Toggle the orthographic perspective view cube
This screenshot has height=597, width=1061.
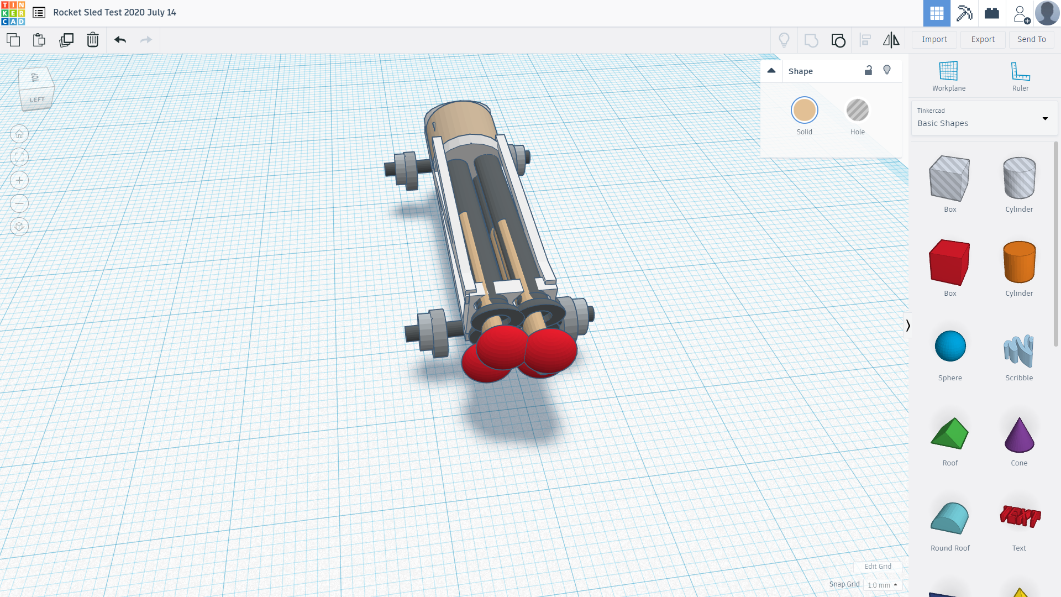coord(19,227)
